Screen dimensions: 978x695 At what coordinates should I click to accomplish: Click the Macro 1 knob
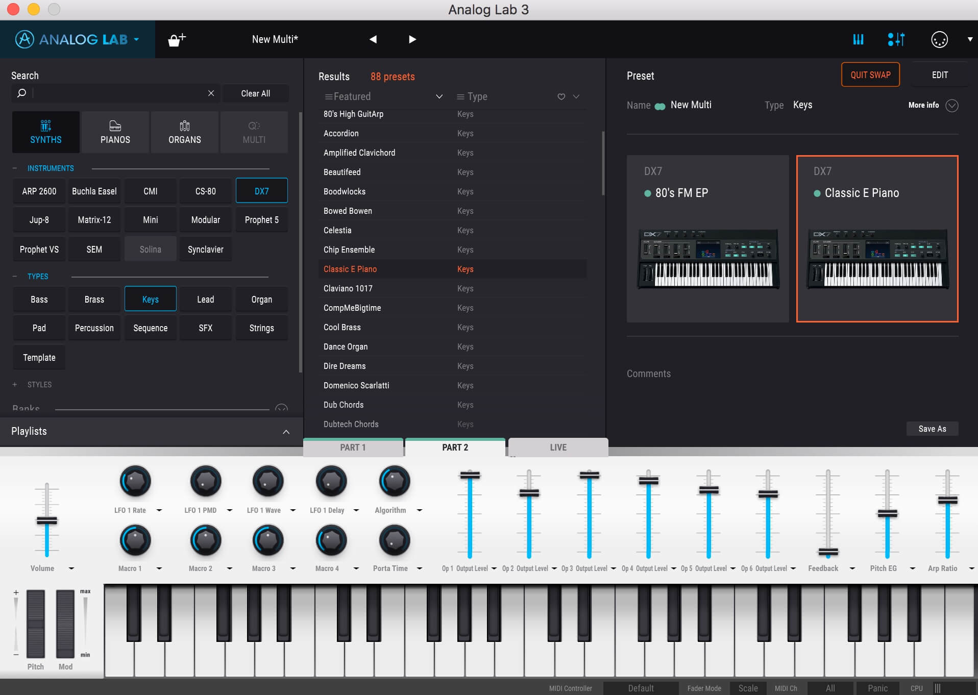click(135, 540)
